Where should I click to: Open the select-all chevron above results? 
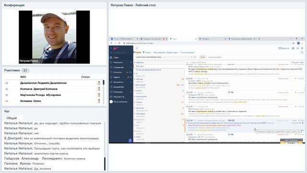click(188, 62)
